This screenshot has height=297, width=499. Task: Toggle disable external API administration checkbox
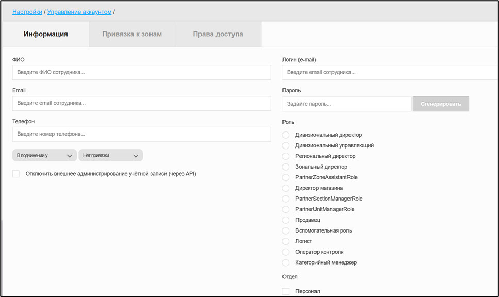coord(16,174)
